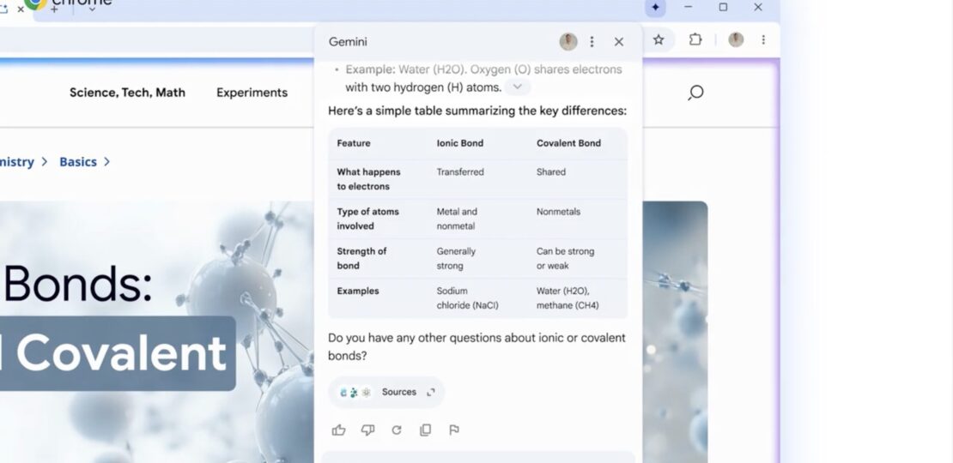Click the website search magnifier icon
Viewport: 953px width, 463px height.
(695, 93)
